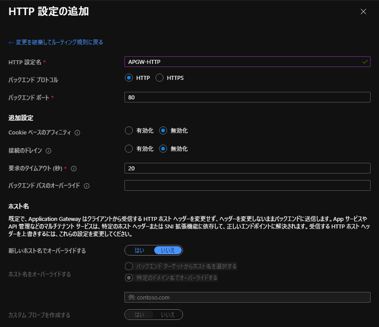Choose いいえ for カスタム プローブを作成する
Screen dimensions: 379x327
click(x=168, y=315)
